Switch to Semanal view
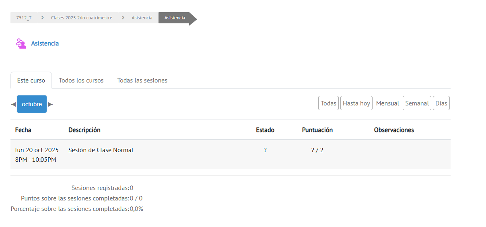This screenshot has height=227, width=486. [417, 103]
